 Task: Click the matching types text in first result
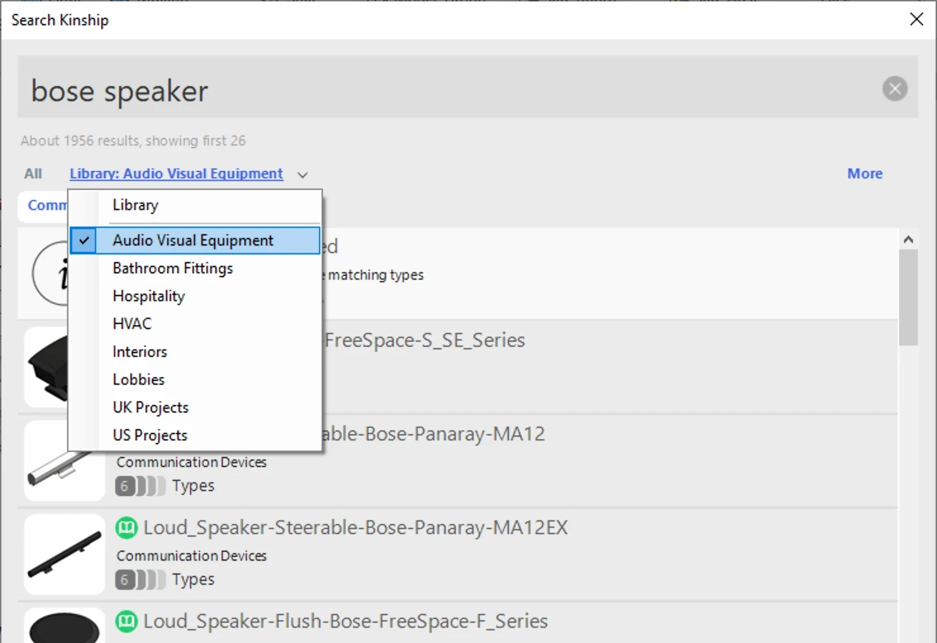[375, 275]
